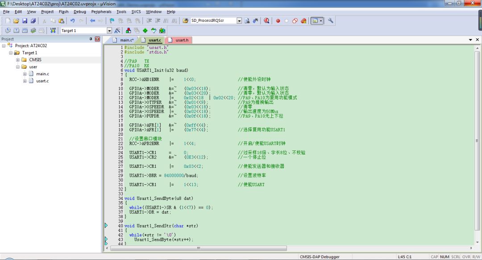Expand the CMSIS folder in the project tree
The width and height of the screenshot is (482, 260).
pos(18,60)
